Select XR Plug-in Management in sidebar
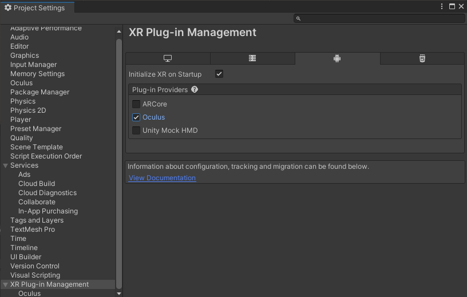The height and width of the screenshot is (297, 467). pyautogui.click(x=49, y=284)
